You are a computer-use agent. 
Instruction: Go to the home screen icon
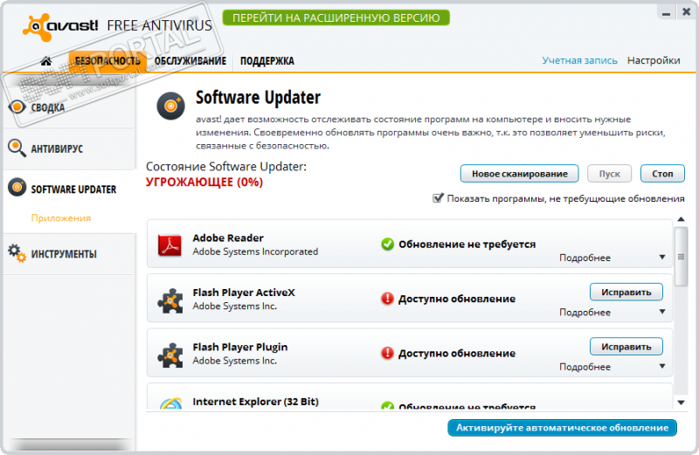point(46,61)
